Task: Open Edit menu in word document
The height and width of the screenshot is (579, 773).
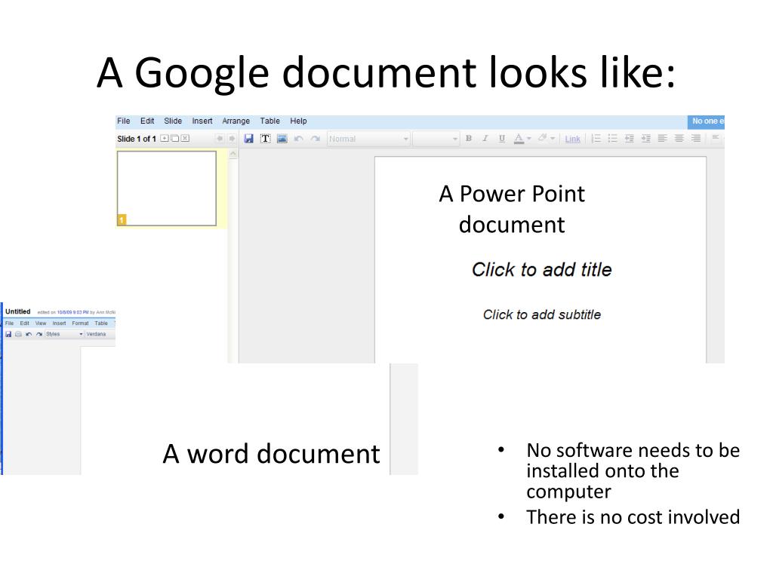Action: (x=25, y=323)
